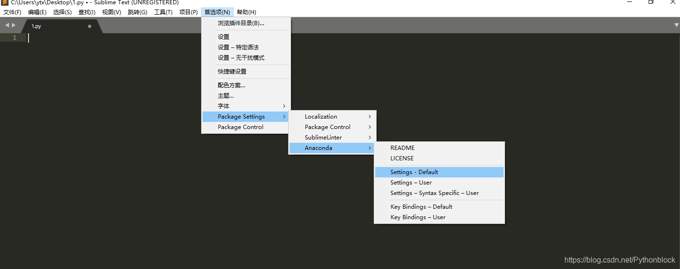
Task: Open the 查找(I) menu
Action: 87,12
